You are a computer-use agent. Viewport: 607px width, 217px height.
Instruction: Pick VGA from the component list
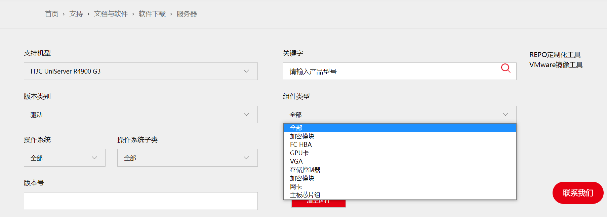tap(296, 162)
